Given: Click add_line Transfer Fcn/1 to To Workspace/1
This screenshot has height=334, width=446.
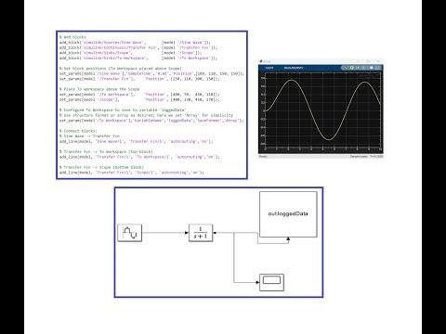Looking at the screenshot, I should [x=139, y=157].
